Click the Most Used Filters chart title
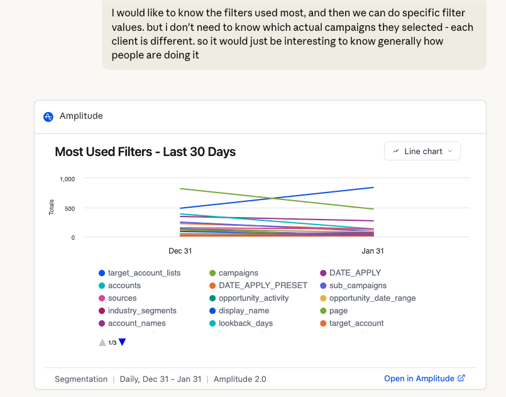Image resolution: width=506 pixels, height=397 pixels. 145,152
